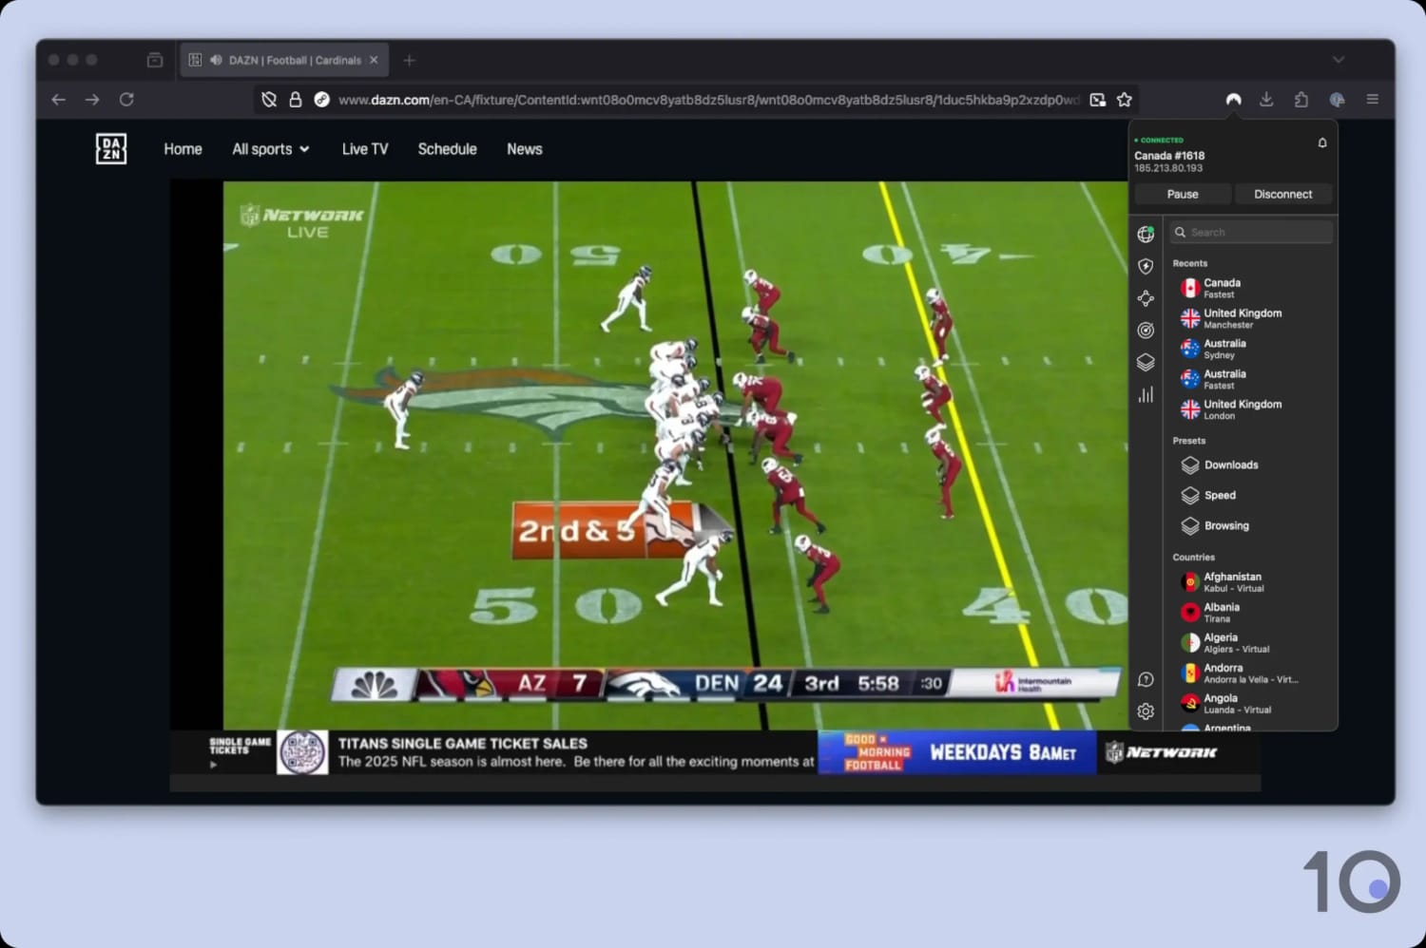Open a new browser tab
1426x948 pixels.
click(410, 60)
